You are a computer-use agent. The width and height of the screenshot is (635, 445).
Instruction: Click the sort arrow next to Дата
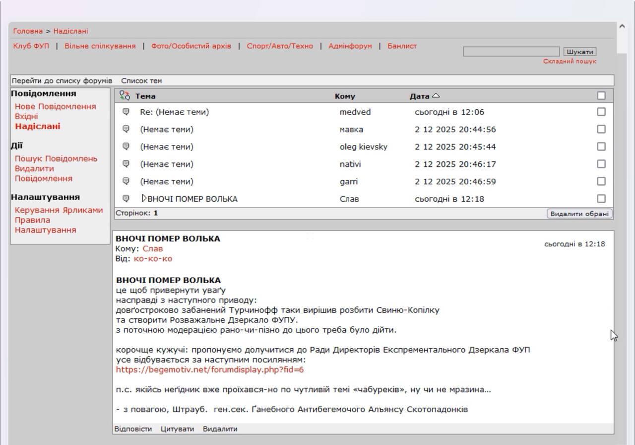click(x=436, y=96)
